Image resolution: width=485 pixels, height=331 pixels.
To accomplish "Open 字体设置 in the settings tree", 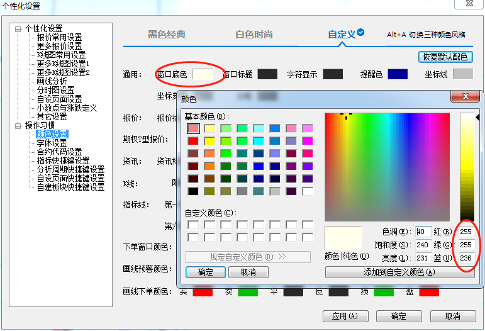I will point(52,143).
